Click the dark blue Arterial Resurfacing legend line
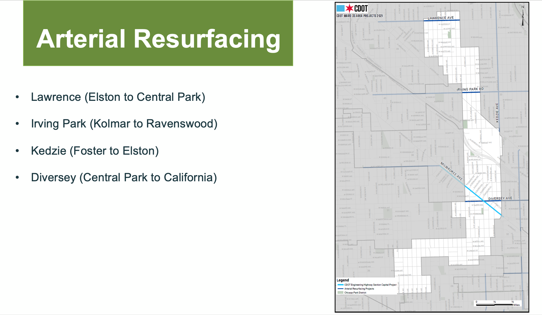Viewport: 542px width, 315px height. (340, 289)
